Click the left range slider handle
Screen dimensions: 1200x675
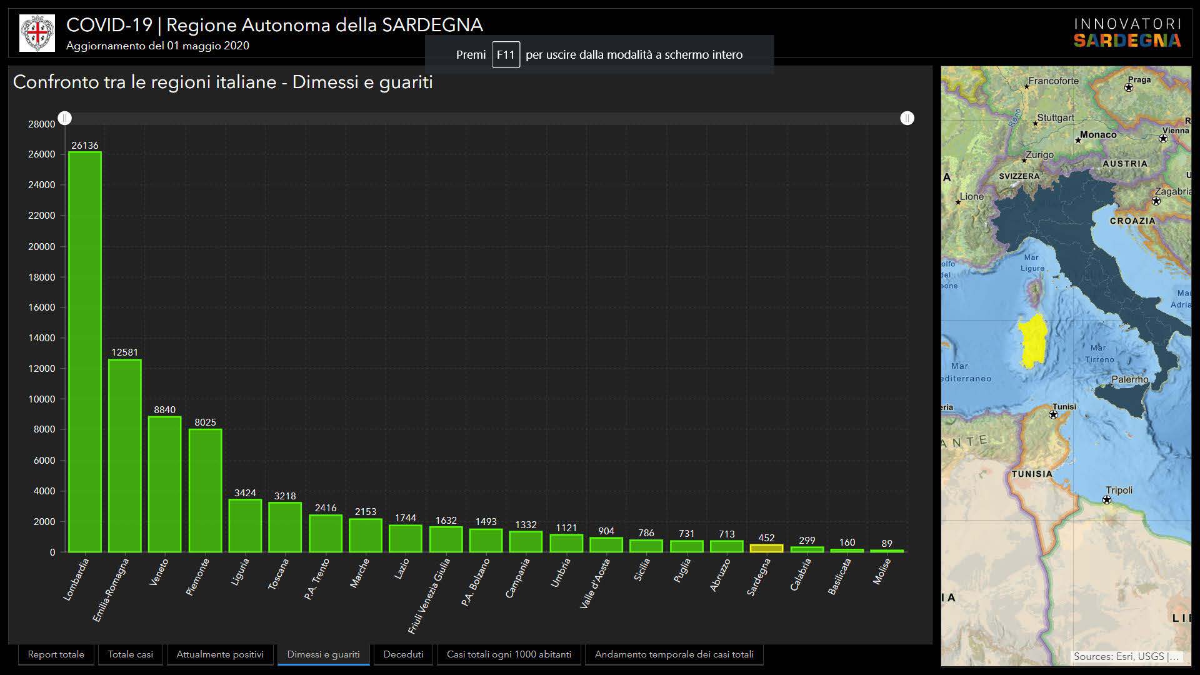coord(65,118)
